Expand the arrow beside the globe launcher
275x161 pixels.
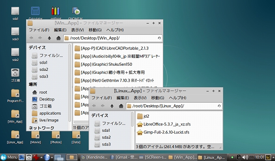(x=52, y=157)
